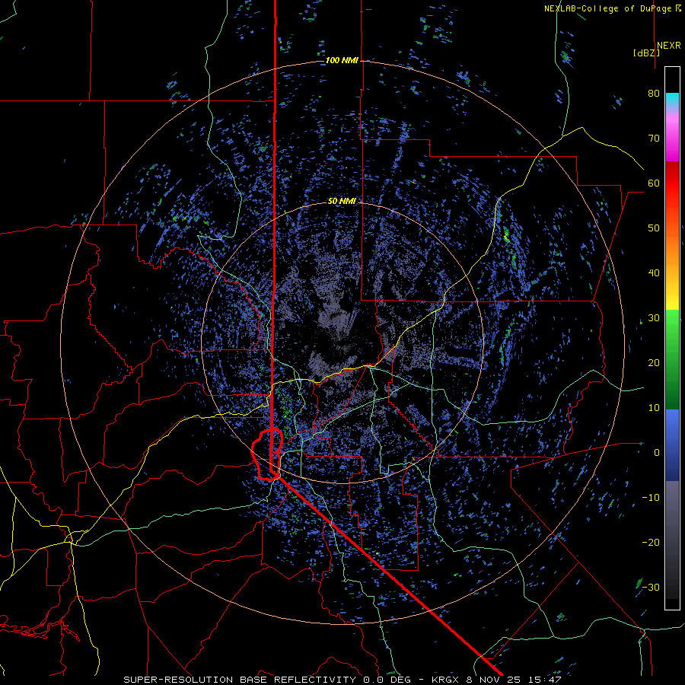This screenshot has width=685, height=685.
Task: Click the 0 dBZ legend value
Action: pos(657,453)
